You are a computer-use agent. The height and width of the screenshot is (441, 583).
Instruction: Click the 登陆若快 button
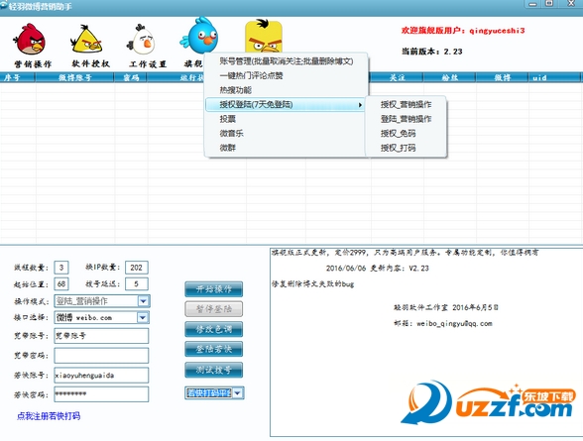pos(214,349)
